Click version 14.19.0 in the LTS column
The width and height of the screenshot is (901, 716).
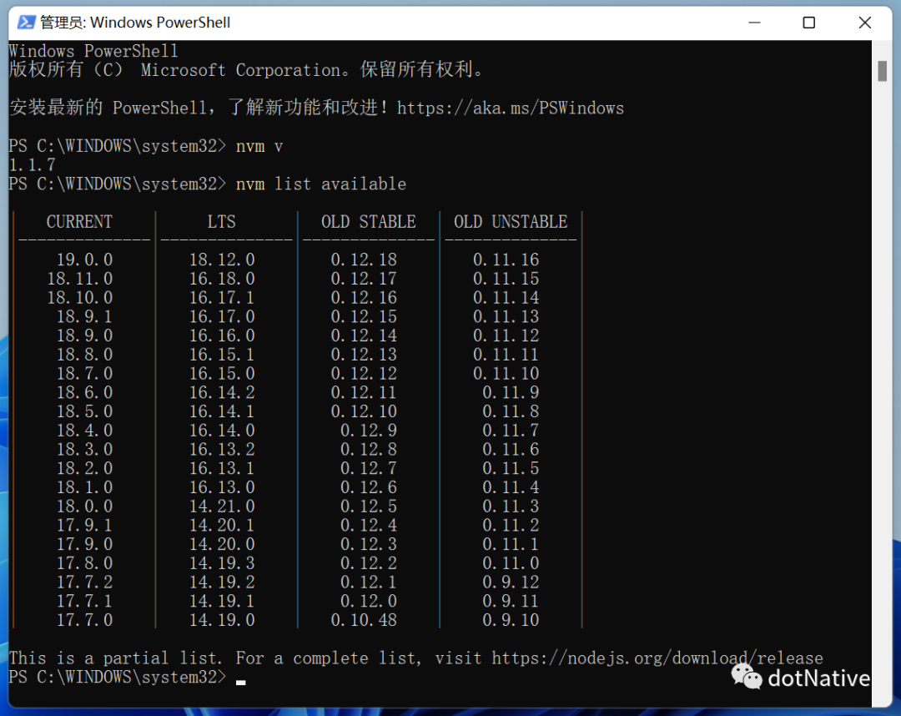click(x=223, y=620)
